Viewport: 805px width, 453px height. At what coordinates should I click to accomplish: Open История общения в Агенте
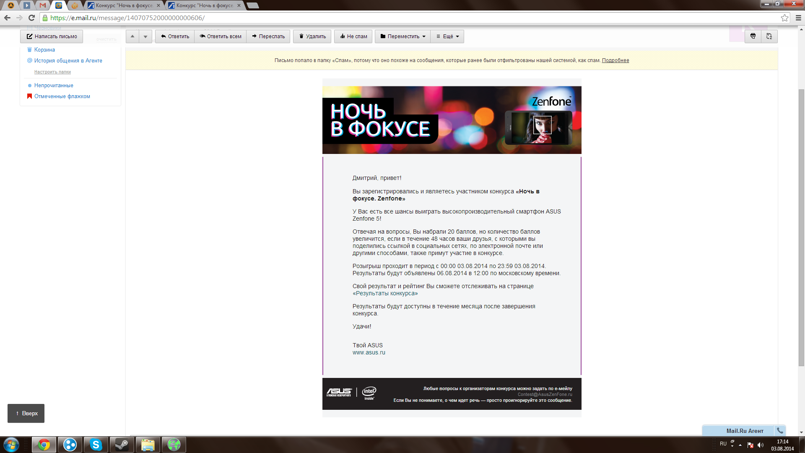(x=68, y=60)
